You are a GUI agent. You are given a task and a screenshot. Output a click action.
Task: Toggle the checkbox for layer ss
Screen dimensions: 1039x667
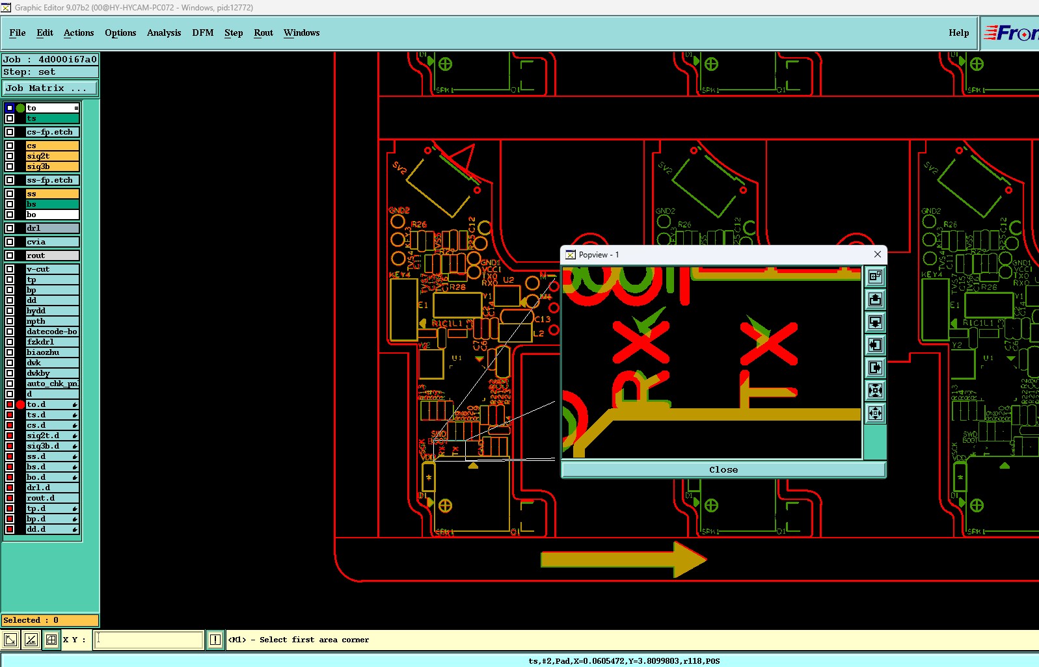pyautogui.click(x=10, y=194)
